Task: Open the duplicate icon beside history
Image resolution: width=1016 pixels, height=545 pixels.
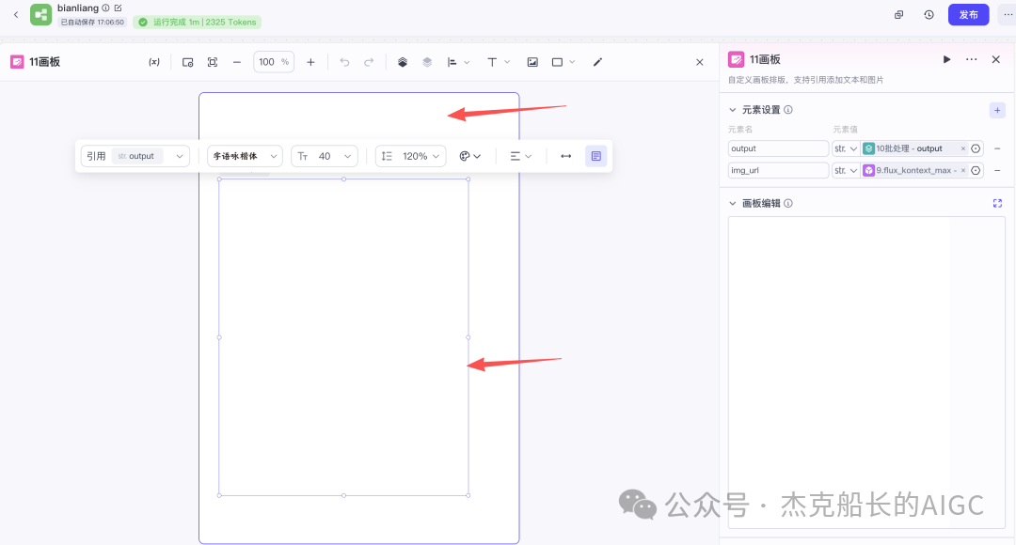Action: (898, 15)
